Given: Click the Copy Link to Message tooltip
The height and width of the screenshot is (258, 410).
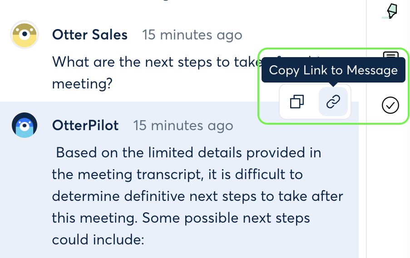Looking at the screenshot, I should [x=333, y=70].
